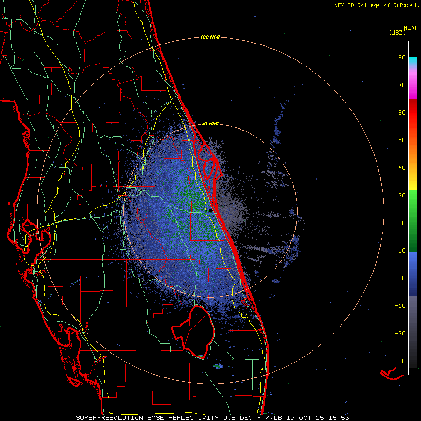Click the 50 dBZ scale value
Image resolution: width=421 pixels, height=421 pixels.
pos(402,140)
